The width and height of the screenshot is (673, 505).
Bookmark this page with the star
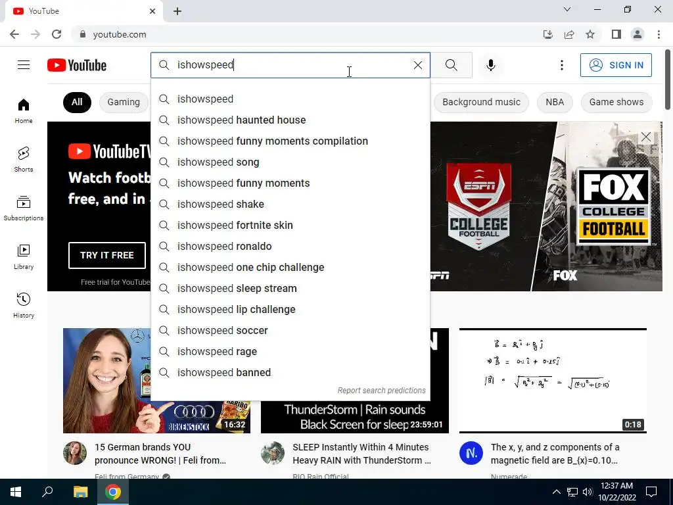click(x=590, y=34)
